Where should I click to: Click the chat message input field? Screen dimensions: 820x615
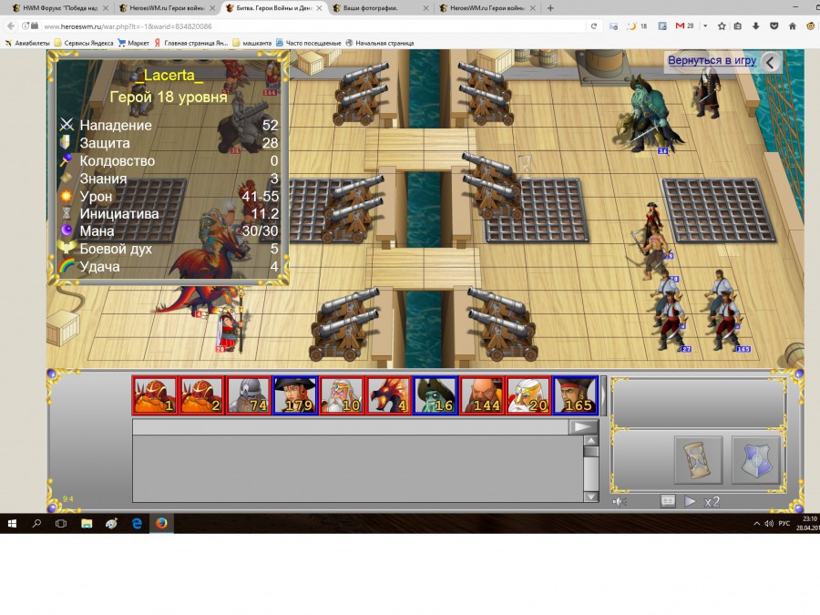click(351, 426)
